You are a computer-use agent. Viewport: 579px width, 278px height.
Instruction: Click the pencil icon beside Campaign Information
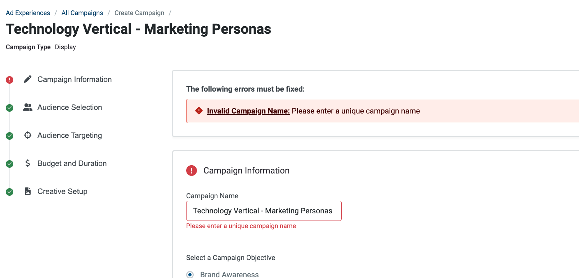point(28,79)
